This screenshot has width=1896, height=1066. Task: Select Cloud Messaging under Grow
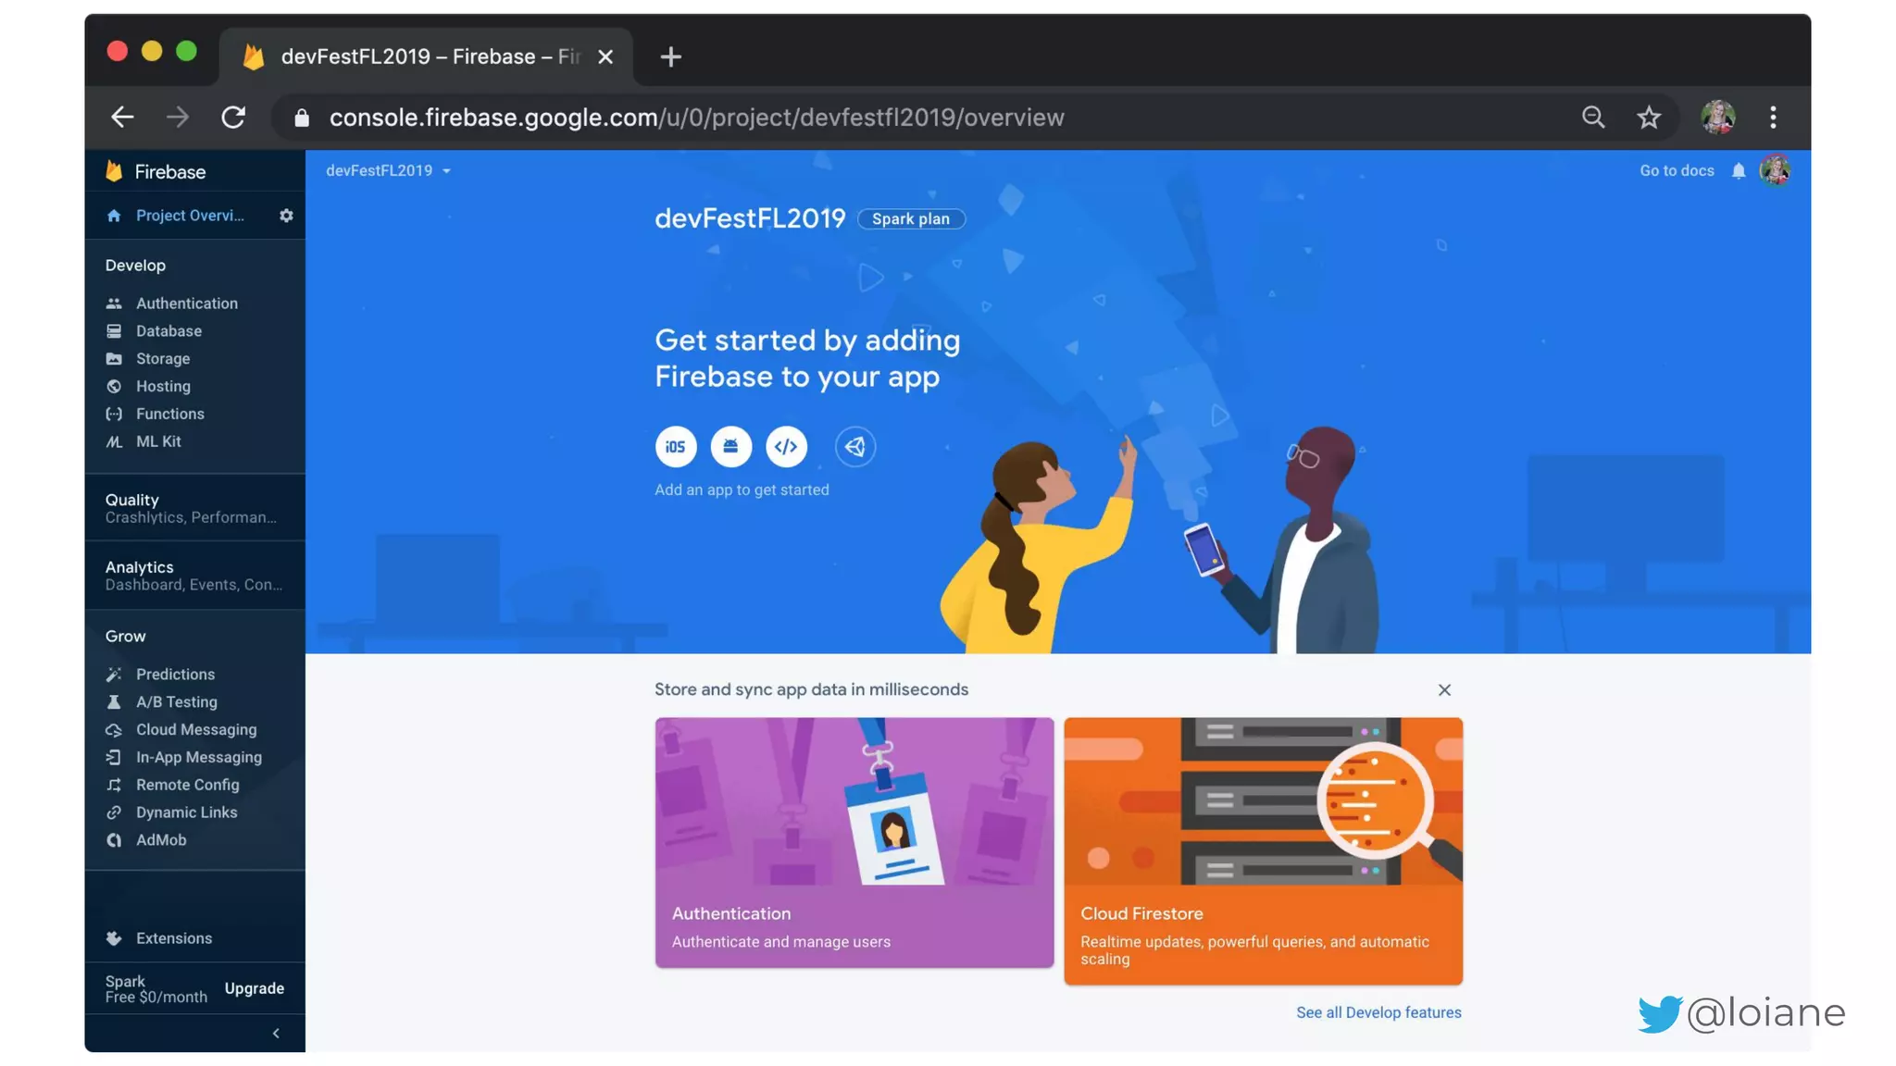tap(195, 730)
